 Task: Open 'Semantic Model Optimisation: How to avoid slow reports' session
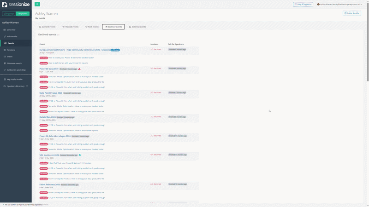pos(73,131)
